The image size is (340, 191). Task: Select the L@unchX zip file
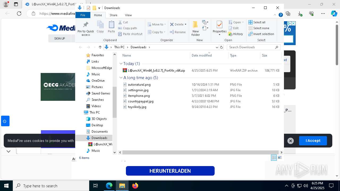pyautogui.click(x=201, y=71)
